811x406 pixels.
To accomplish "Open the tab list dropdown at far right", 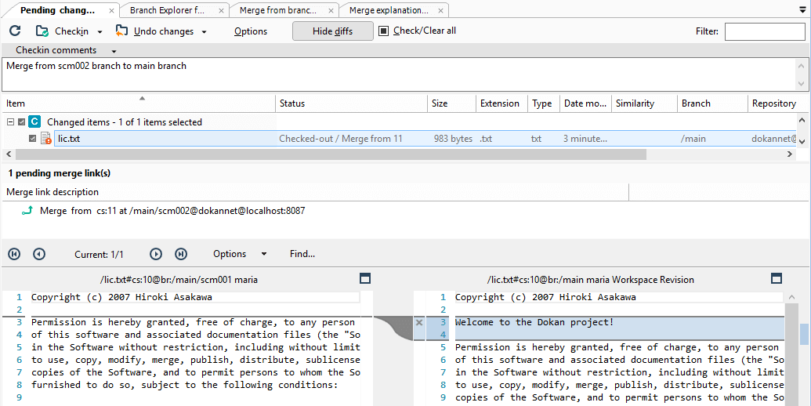I will (x=802, y=9).
